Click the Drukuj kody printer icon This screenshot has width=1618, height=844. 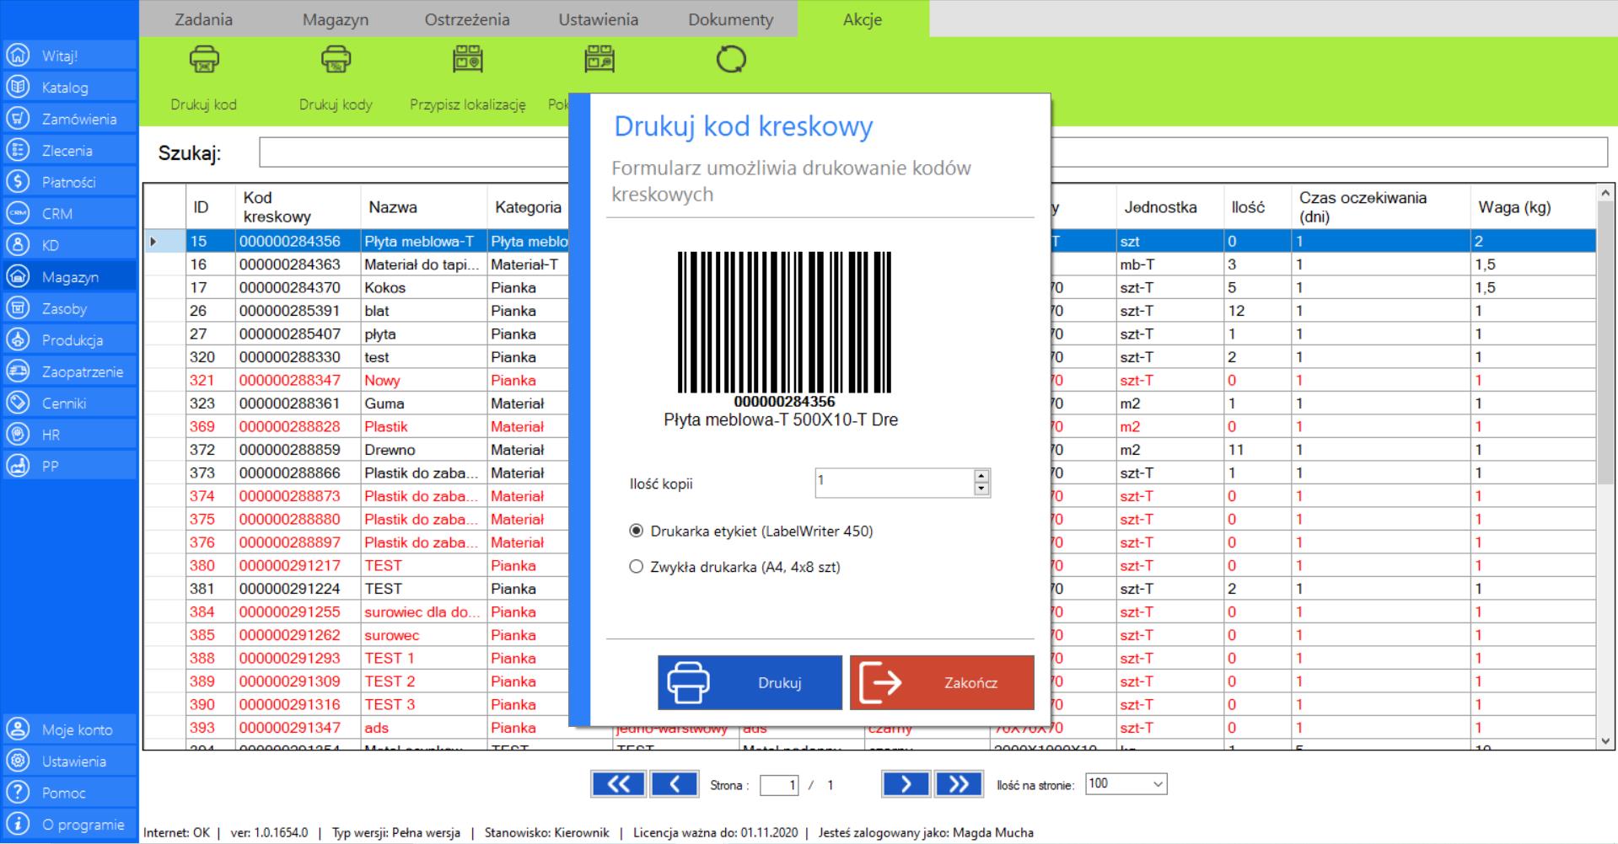(x=336, y=59)
